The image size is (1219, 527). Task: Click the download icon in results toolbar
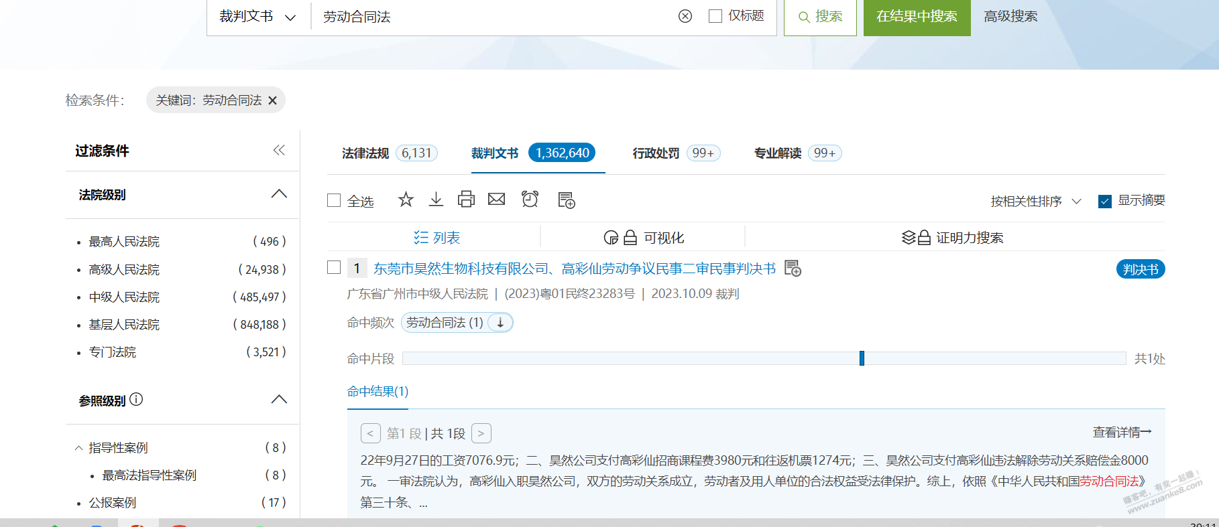pyautogui.click(x=436, y=200)
